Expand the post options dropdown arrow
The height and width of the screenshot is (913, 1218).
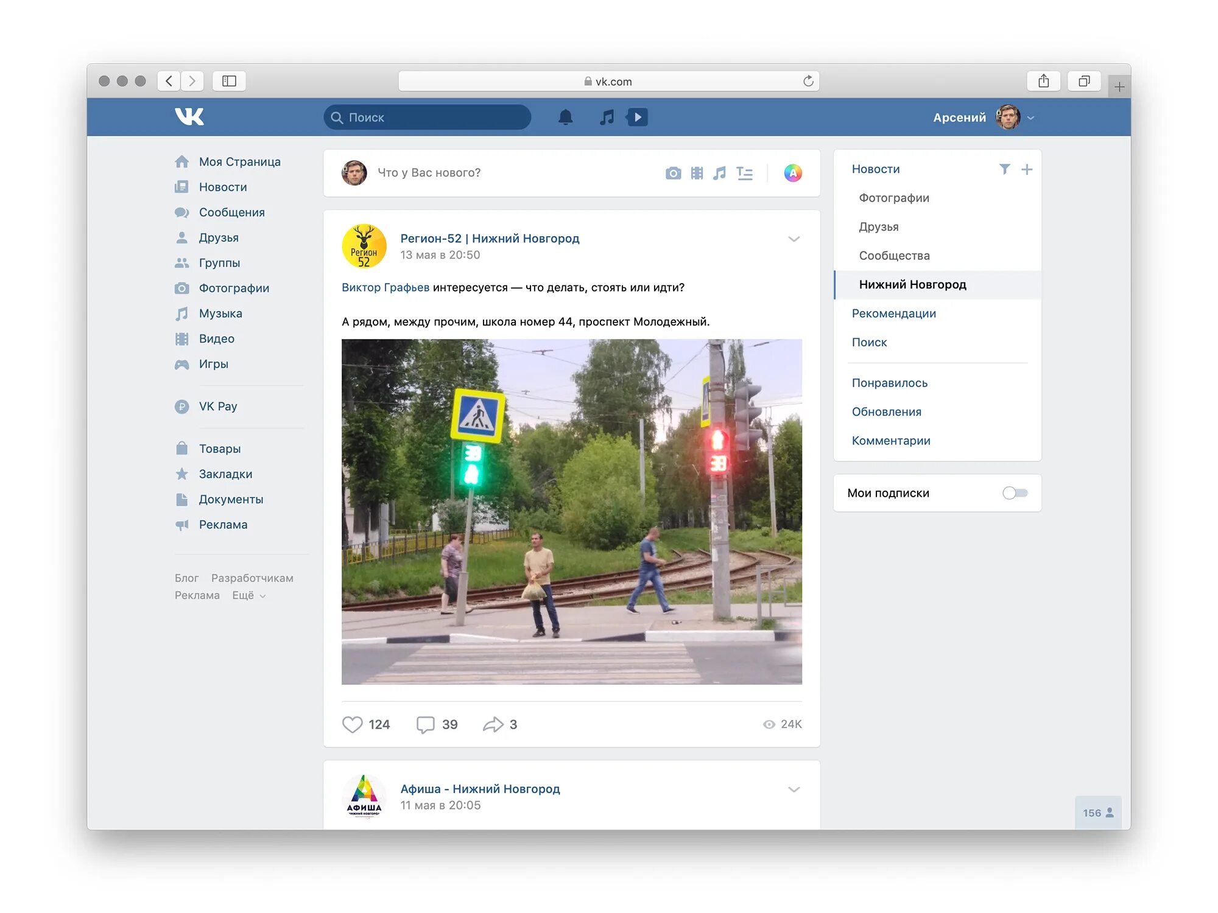[x=794, y=238]
